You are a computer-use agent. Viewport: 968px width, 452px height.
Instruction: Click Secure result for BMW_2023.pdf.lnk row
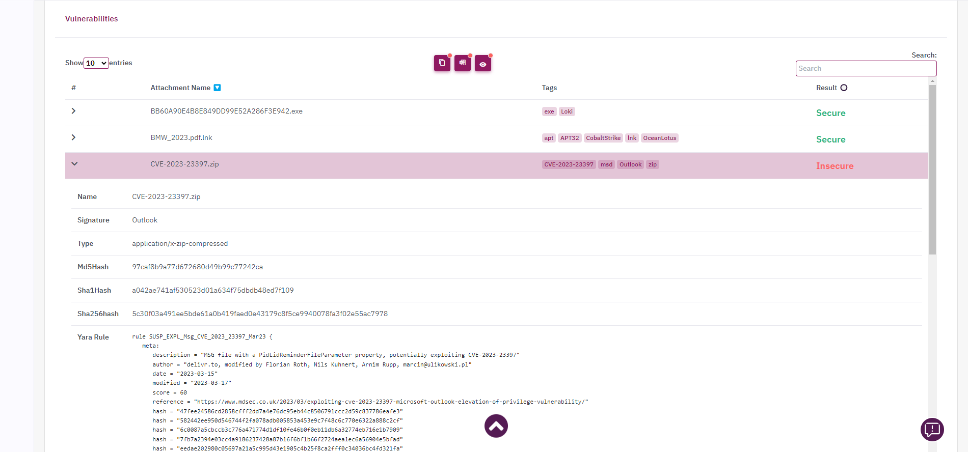pyautogui.click(x=830, y=139)
